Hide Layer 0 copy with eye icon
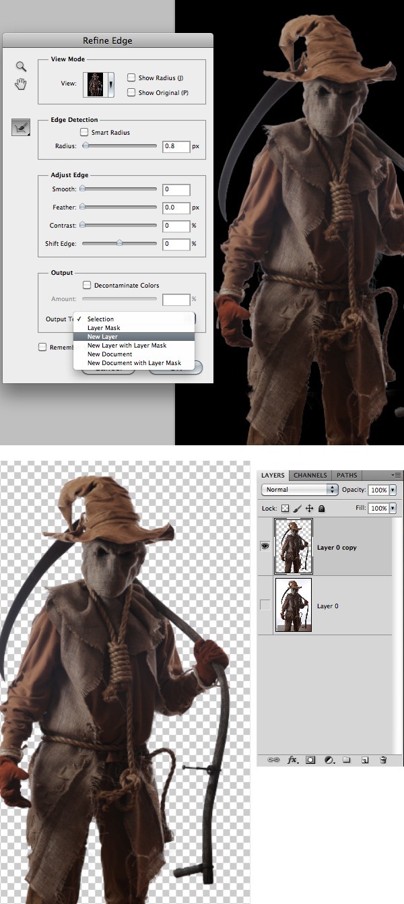The height and width of the screenshot is (904, 404). 265,547
